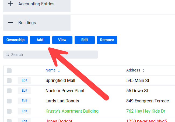
Task: Edit the Nuclear Power Plant row
Action: [24, 91]
